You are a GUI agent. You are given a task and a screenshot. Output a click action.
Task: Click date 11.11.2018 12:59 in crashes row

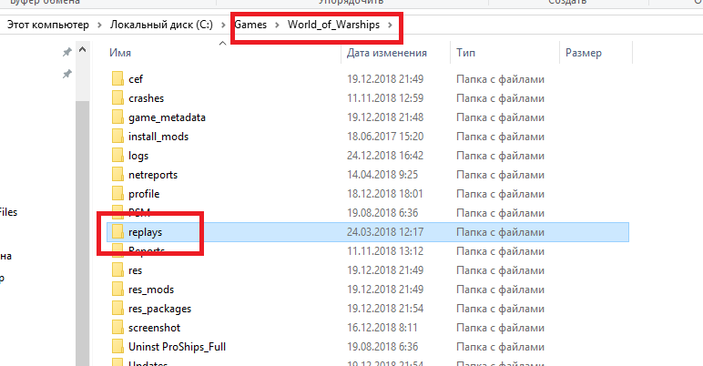pyautogui.click(x=385, y=98)
